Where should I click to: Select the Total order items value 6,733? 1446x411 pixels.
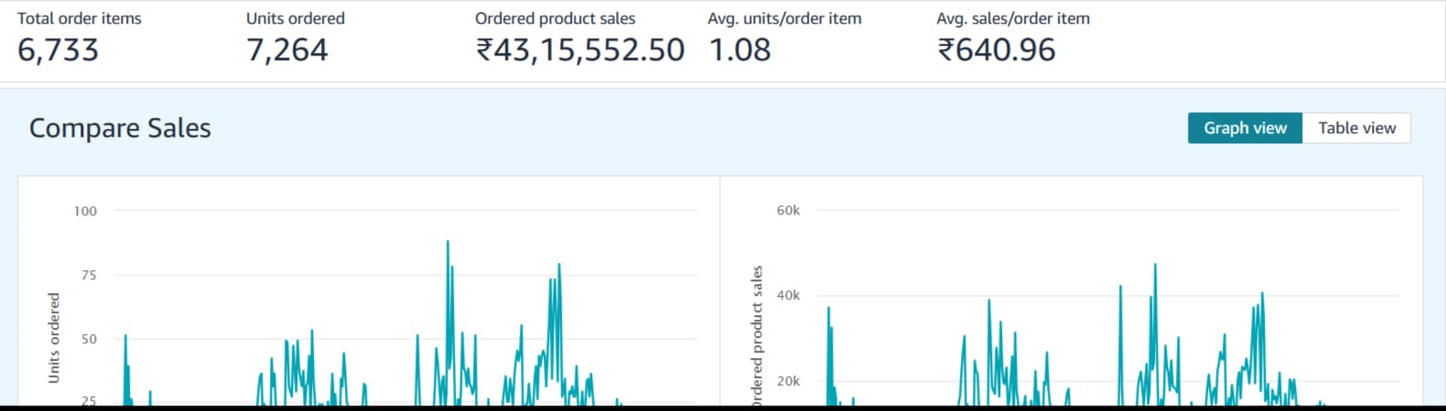[x=58, y=49]
